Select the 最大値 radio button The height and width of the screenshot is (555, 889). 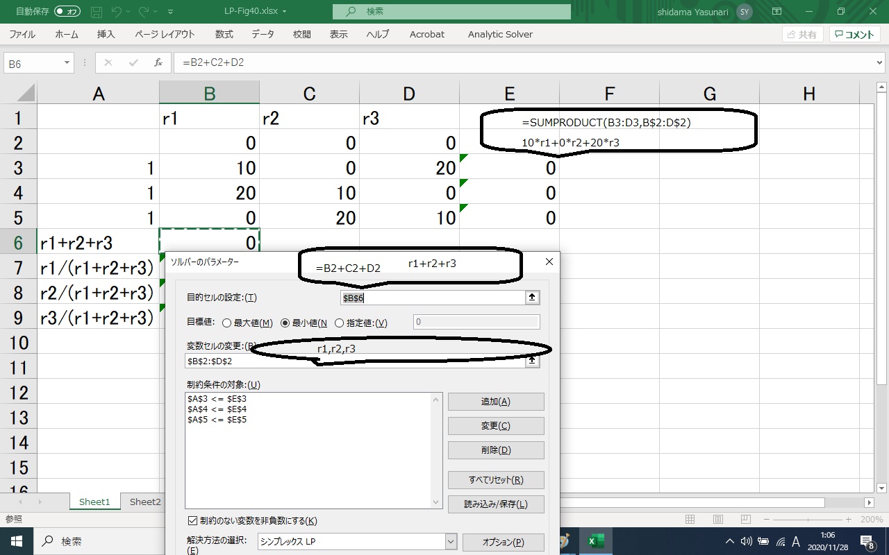(x=226, y=323)
